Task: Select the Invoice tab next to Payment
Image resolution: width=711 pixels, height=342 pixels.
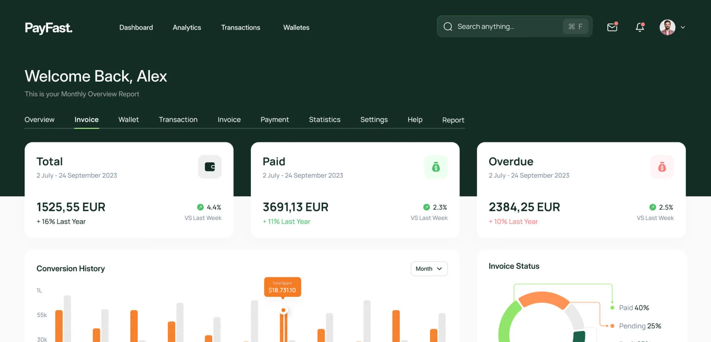Action: pyautogui.click(x=229, y=120)
